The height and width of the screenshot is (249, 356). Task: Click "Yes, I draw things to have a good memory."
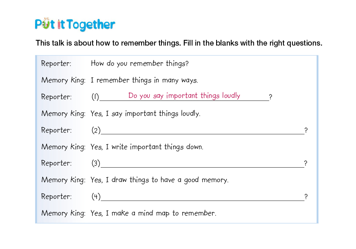[x=159, y=180]
